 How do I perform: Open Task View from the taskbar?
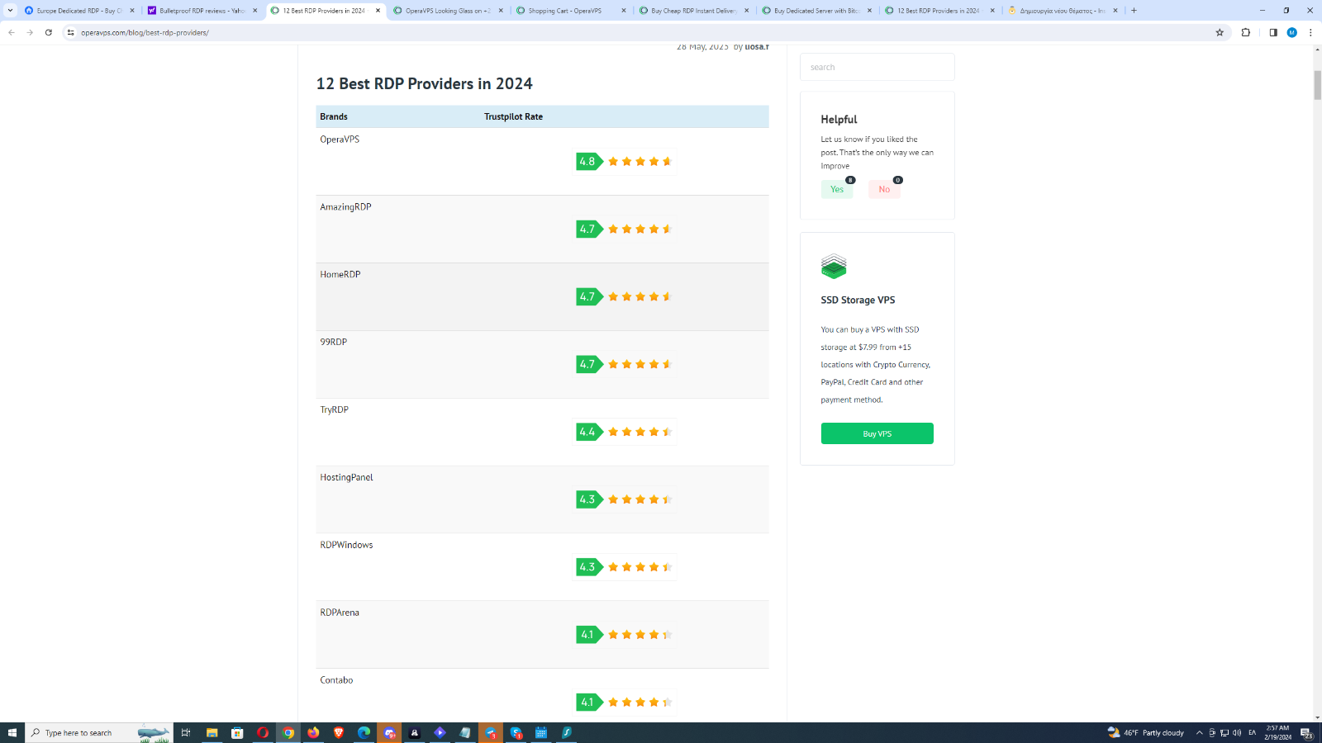pyautogui.click(x=186, y=732)
